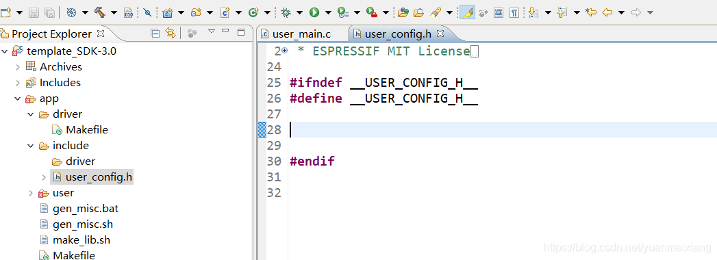Viewport: 717px width, 260px height.
Task: Click the Next Annotation down-arrow icon
Action: 533,12
